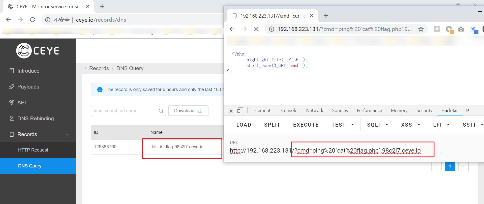Switch to the Performance DevTools tab
This screenshot has width=484, height=204.
point(369,110)
